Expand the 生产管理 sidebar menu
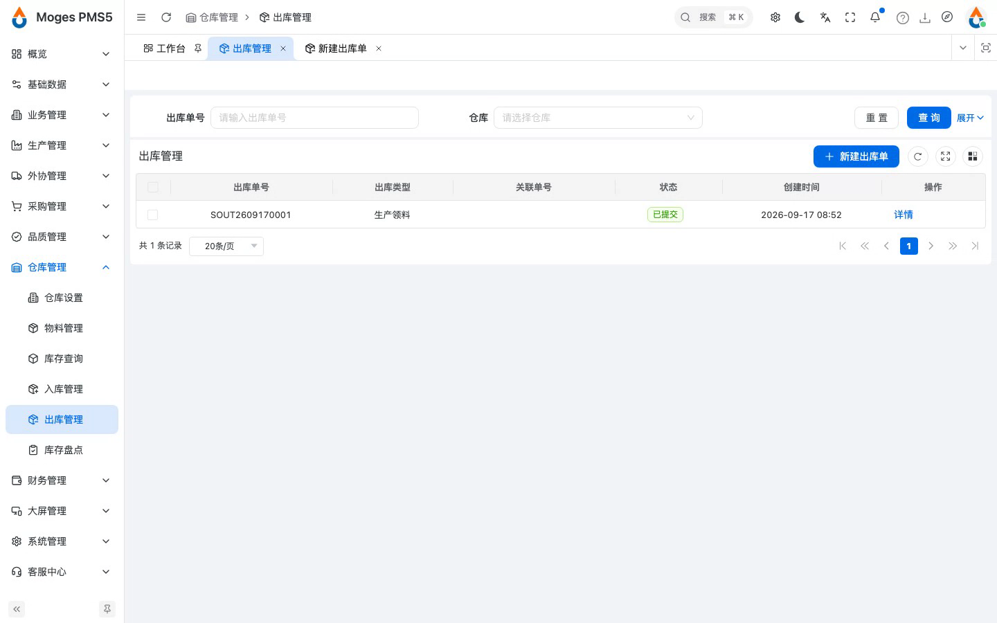 62,145
